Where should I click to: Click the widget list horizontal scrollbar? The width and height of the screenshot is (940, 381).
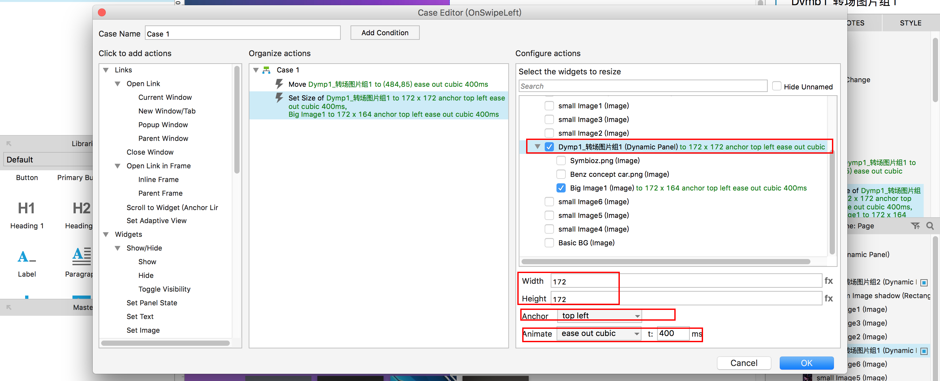point(666,261)
